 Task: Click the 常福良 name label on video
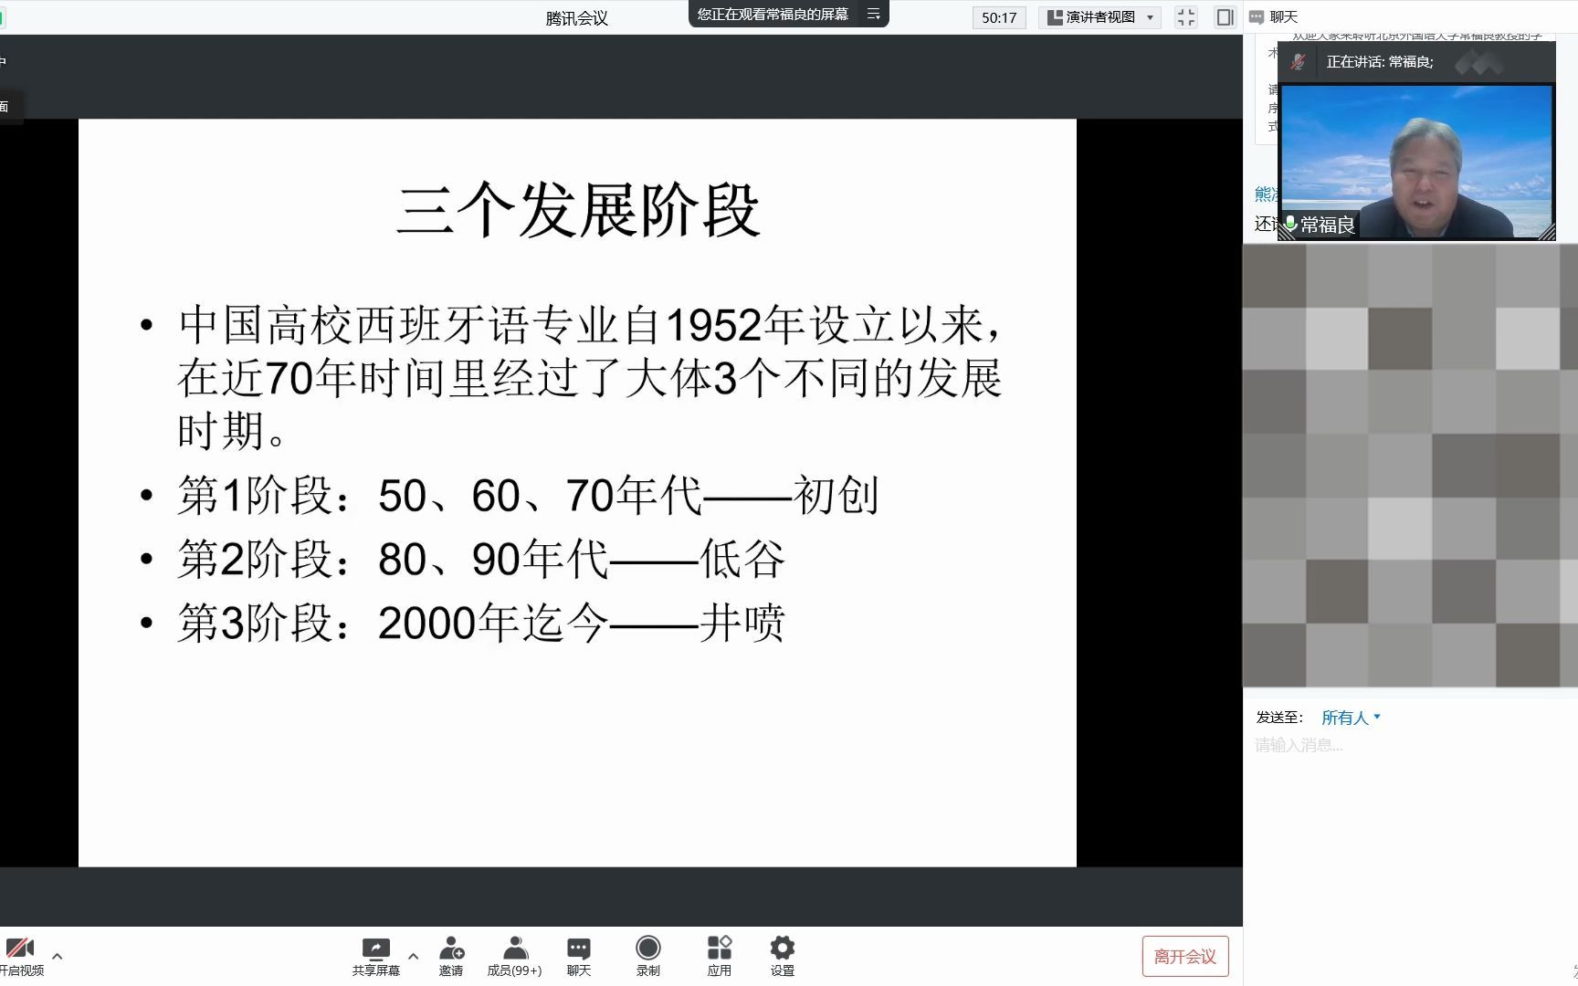(1327, 225)
